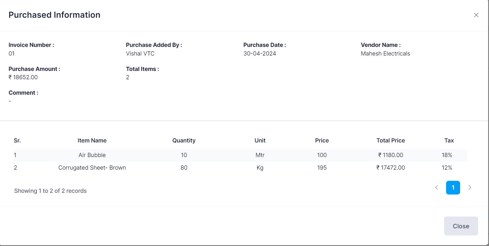Viewport: 489px width, 246px height.
Task: Click the Close button
Action: click(x=461, y=226)
